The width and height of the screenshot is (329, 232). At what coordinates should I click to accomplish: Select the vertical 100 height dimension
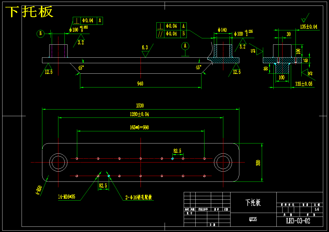tap(298, 51)
